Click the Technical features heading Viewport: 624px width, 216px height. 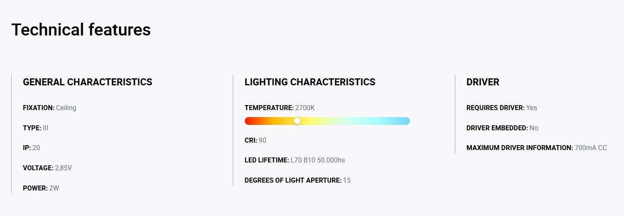[x=81, y=30]
